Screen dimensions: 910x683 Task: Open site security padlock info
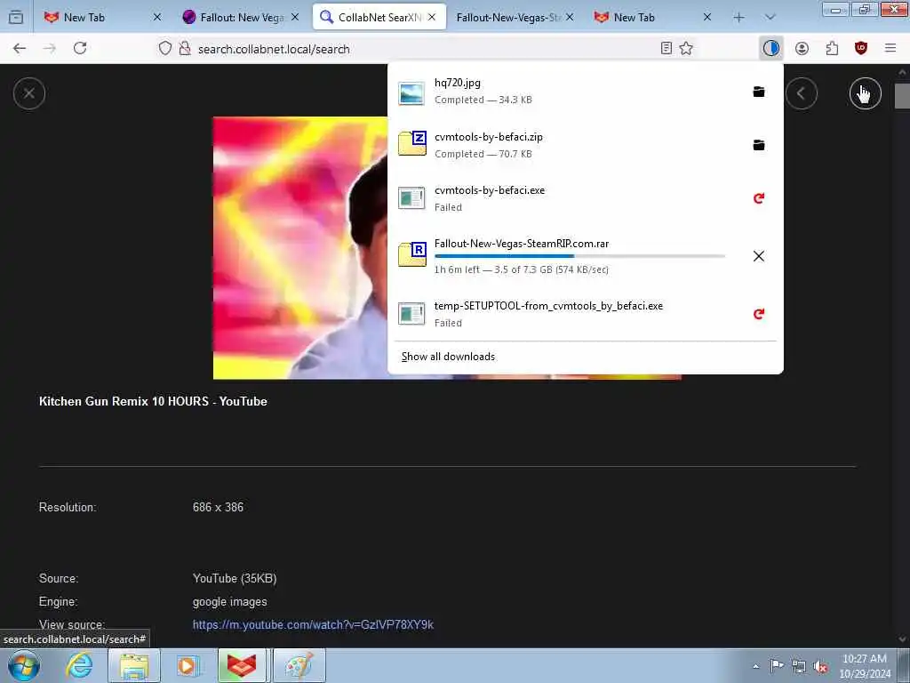[185, 49]
